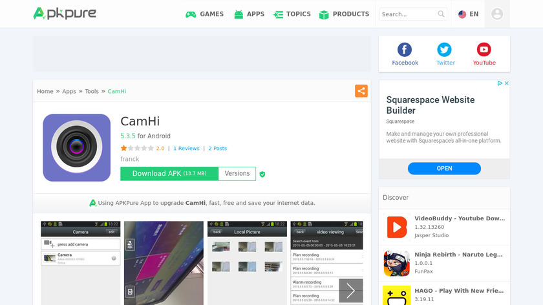
Task: Click the 5.3.5 version number
Action: [x=128, y=136]
